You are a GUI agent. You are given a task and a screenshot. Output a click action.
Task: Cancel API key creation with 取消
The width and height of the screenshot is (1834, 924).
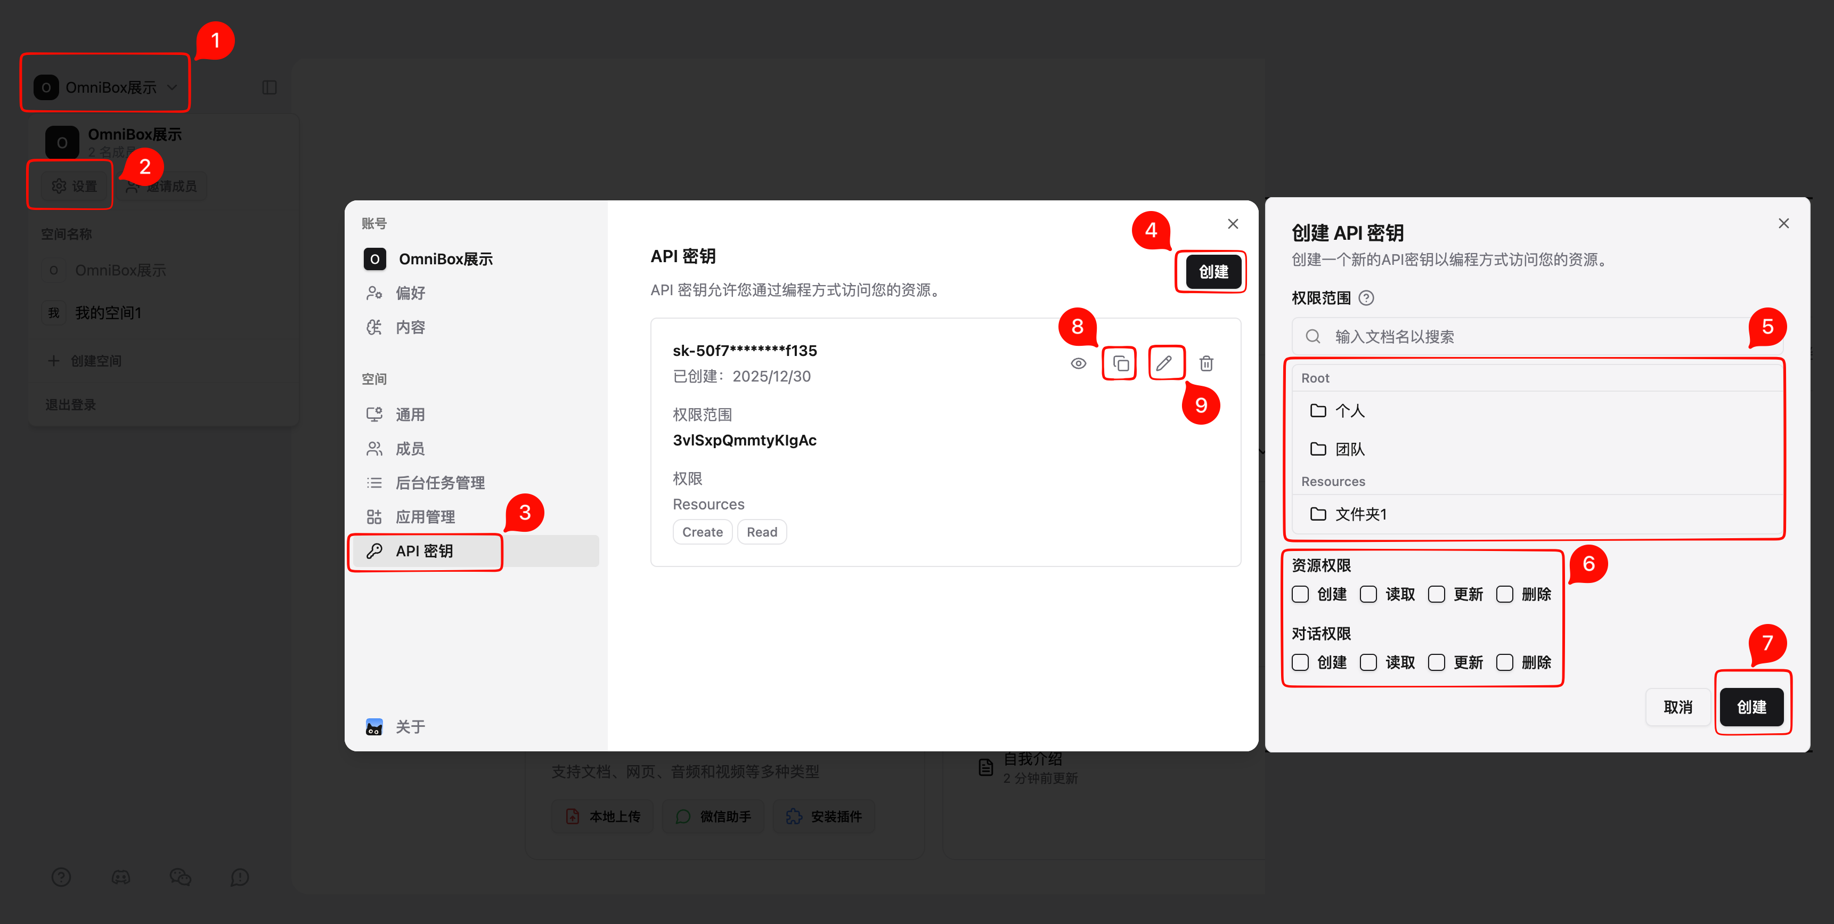1678,707
